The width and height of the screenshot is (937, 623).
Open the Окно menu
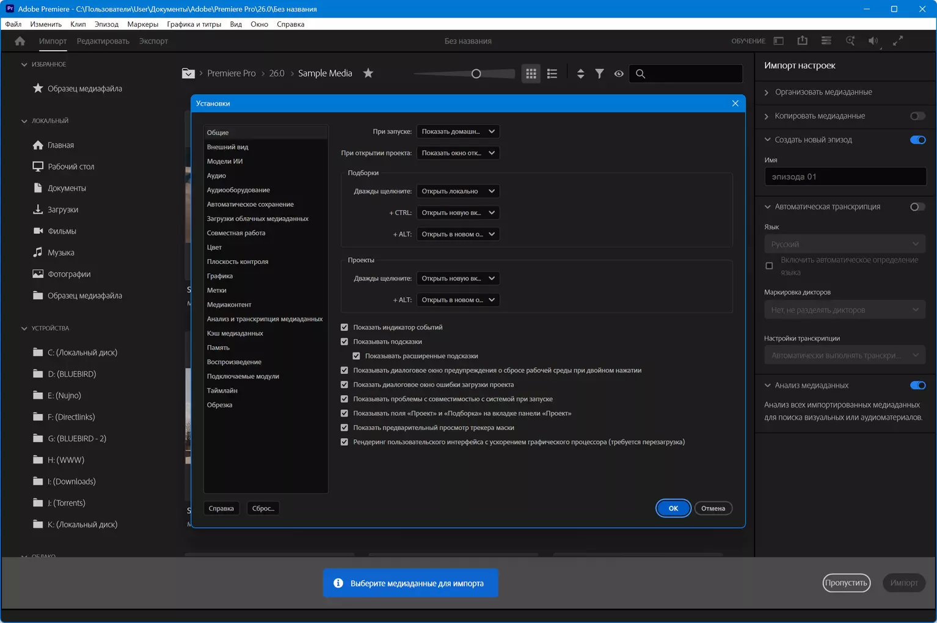click(260, 24)
